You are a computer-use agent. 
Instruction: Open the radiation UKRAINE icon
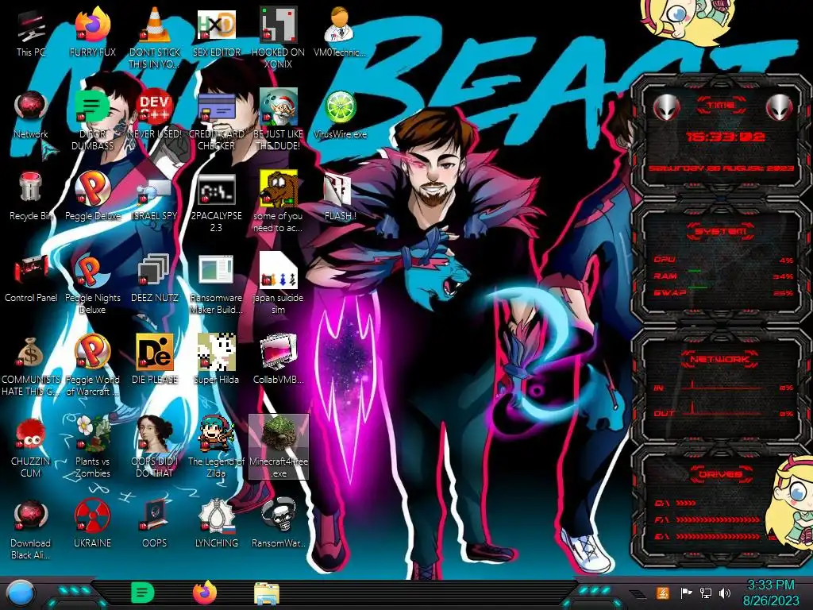click(92, 524)
